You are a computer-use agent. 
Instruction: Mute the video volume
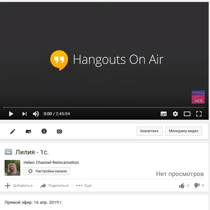[x=36, y=114]
